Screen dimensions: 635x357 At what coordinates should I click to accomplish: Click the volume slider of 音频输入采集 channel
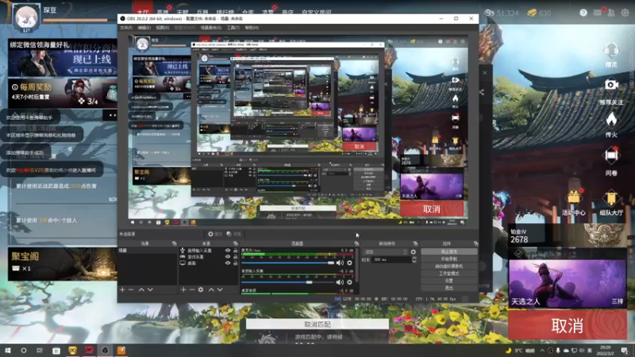287,282
